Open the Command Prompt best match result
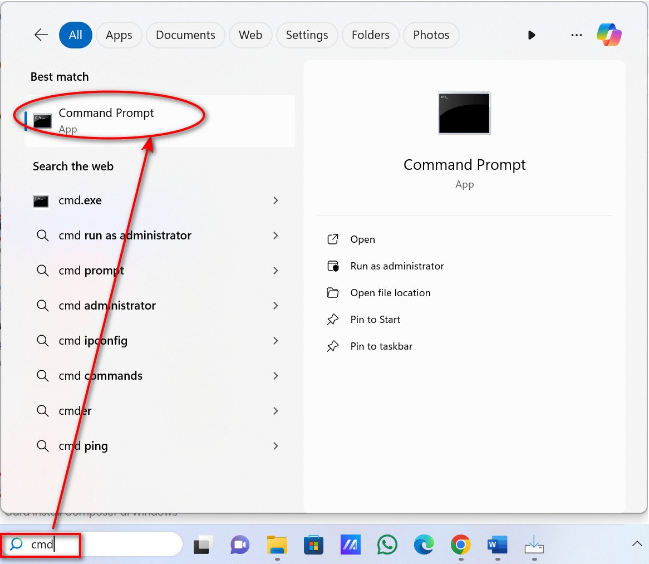Screen dimensions: 649x564 [x=160, y=121]
